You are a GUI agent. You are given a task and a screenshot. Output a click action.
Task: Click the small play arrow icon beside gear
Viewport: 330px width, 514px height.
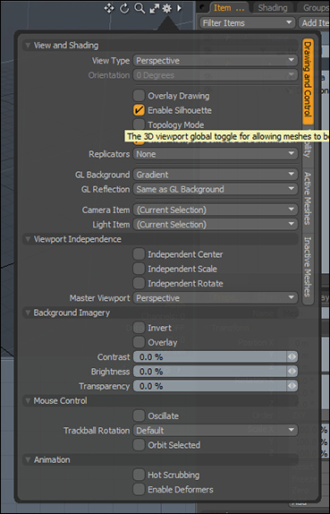179,8
